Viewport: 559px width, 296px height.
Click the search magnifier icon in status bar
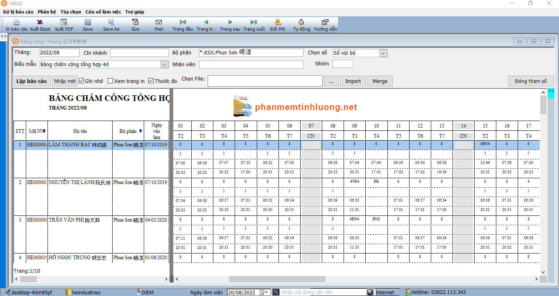[x=276, y=292]
